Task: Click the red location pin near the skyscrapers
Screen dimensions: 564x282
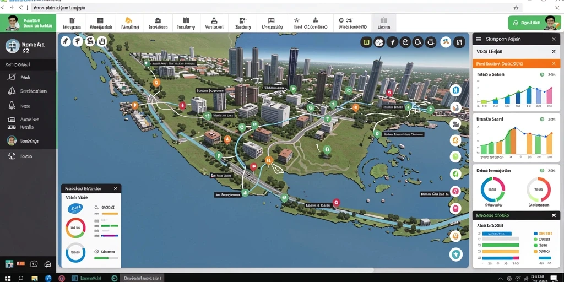Action: pyautogui.click(x=389, y=93)
